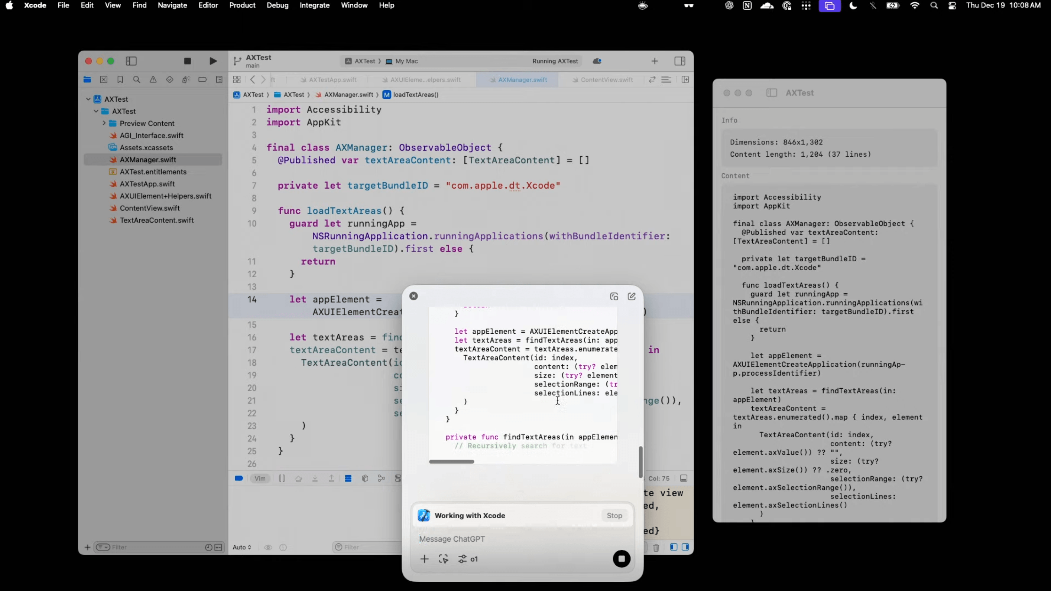Viewport: 1051px width, 591px height.
Task: Toggle breakpoints with the blue breakpoint icon
Action: (x=239, y=478)
